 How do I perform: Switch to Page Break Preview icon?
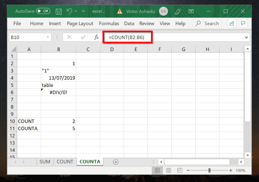[180, 170]
